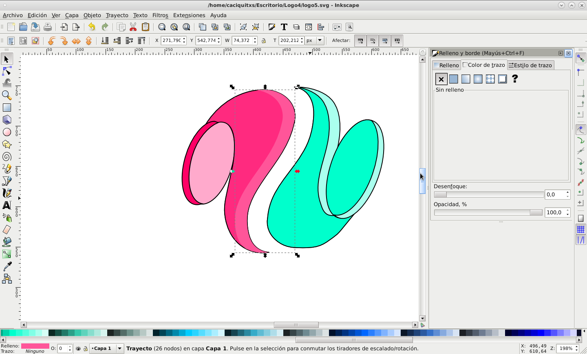Choose the star and polygon tool

click(x=7, y=144)
